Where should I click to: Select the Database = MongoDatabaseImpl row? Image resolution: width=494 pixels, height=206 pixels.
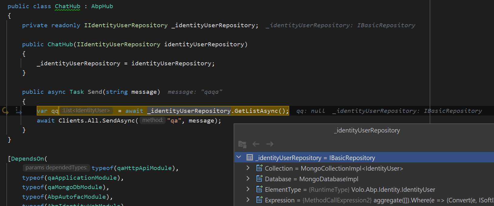tap(311, 179)
